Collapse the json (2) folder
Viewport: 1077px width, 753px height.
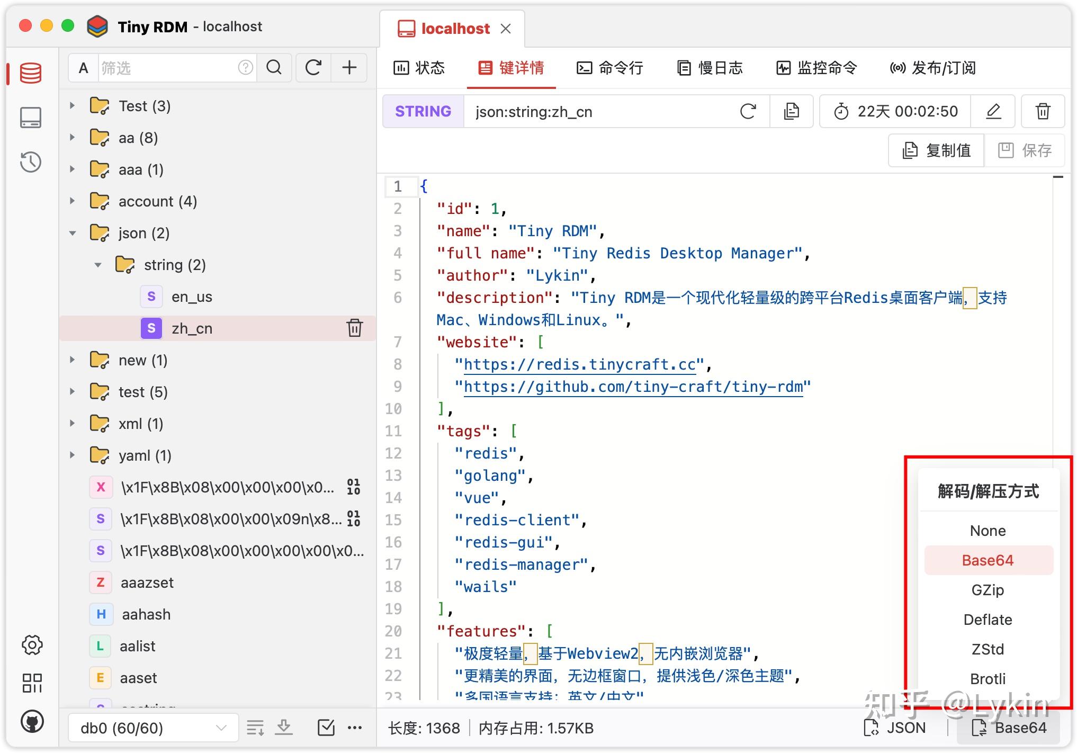point(73,233)
